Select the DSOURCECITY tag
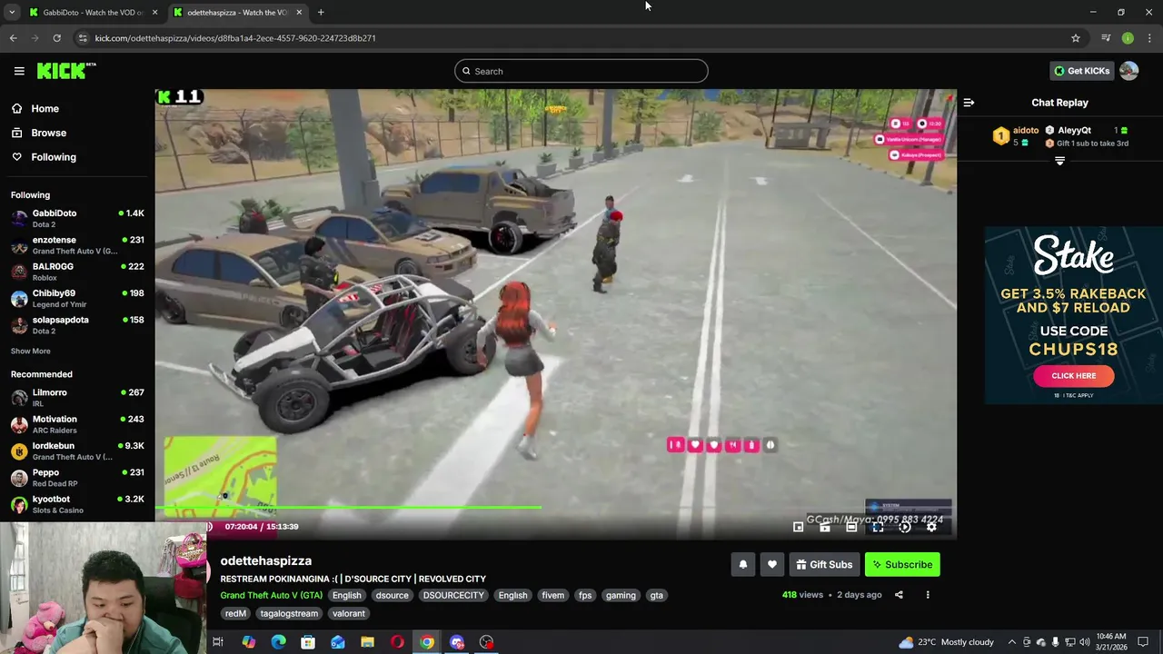Viewport: 1163px width, 654px height. (x=453, y=596)
